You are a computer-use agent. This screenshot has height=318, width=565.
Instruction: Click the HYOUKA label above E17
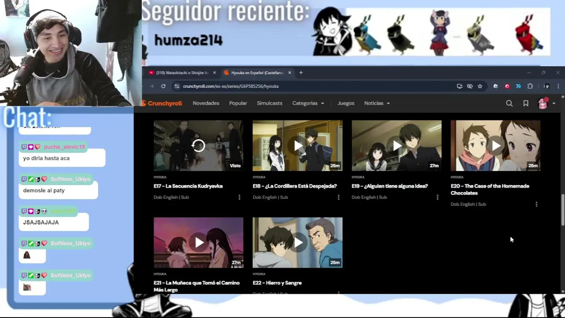(160, 177)
